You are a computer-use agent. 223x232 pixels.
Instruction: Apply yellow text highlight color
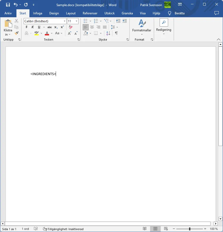[x=37, y=33]
